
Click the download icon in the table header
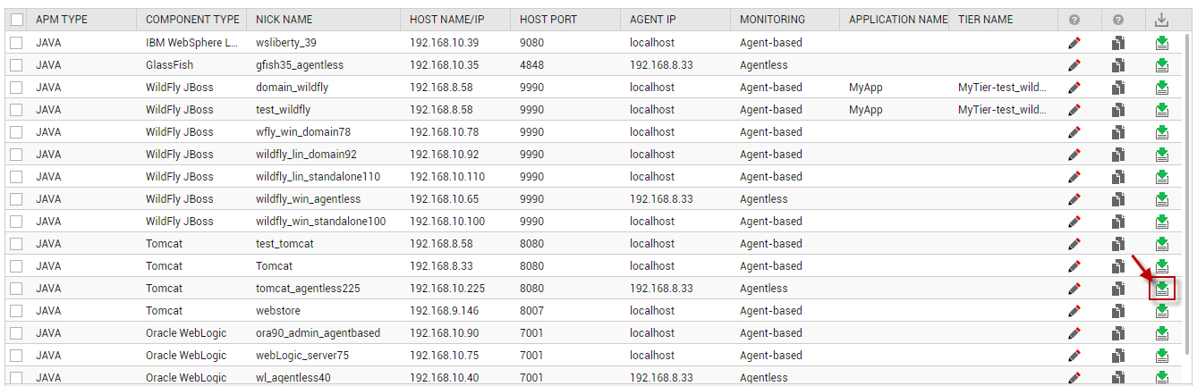tap(1162, 20)
